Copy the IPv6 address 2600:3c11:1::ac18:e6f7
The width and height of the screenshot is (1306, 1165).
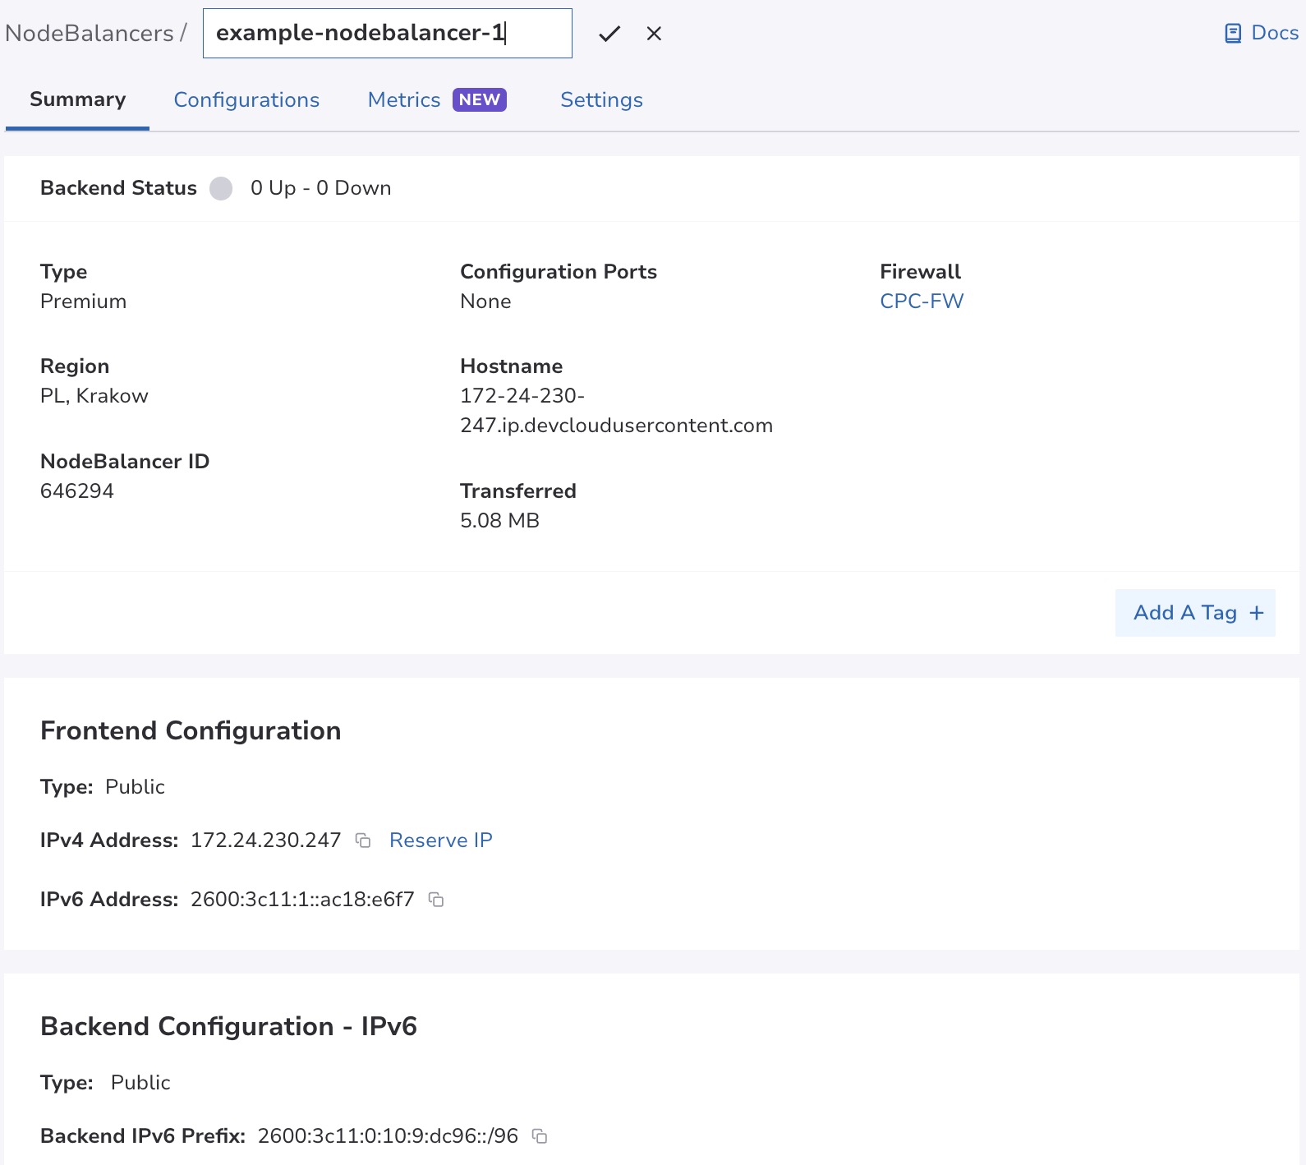tap(436, 900)
